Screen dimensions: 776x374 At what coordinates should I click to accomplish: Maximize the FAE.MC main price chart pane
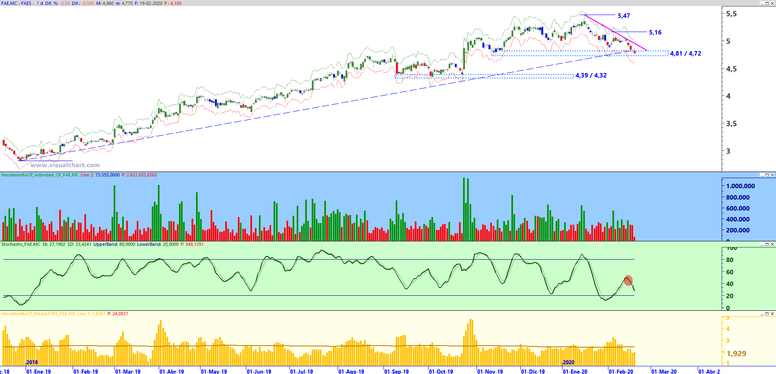point(767,3)
